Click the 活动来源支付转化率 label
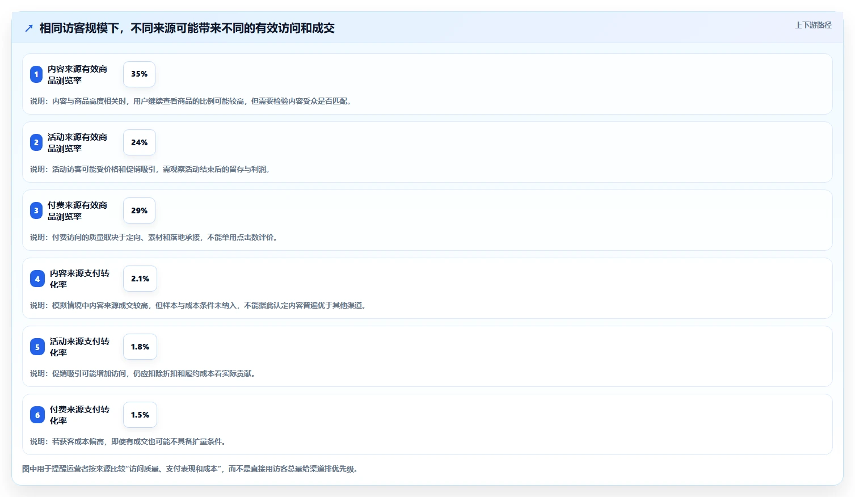The height and width of the screenshot is (497, 855). click(x=79, y=347)
